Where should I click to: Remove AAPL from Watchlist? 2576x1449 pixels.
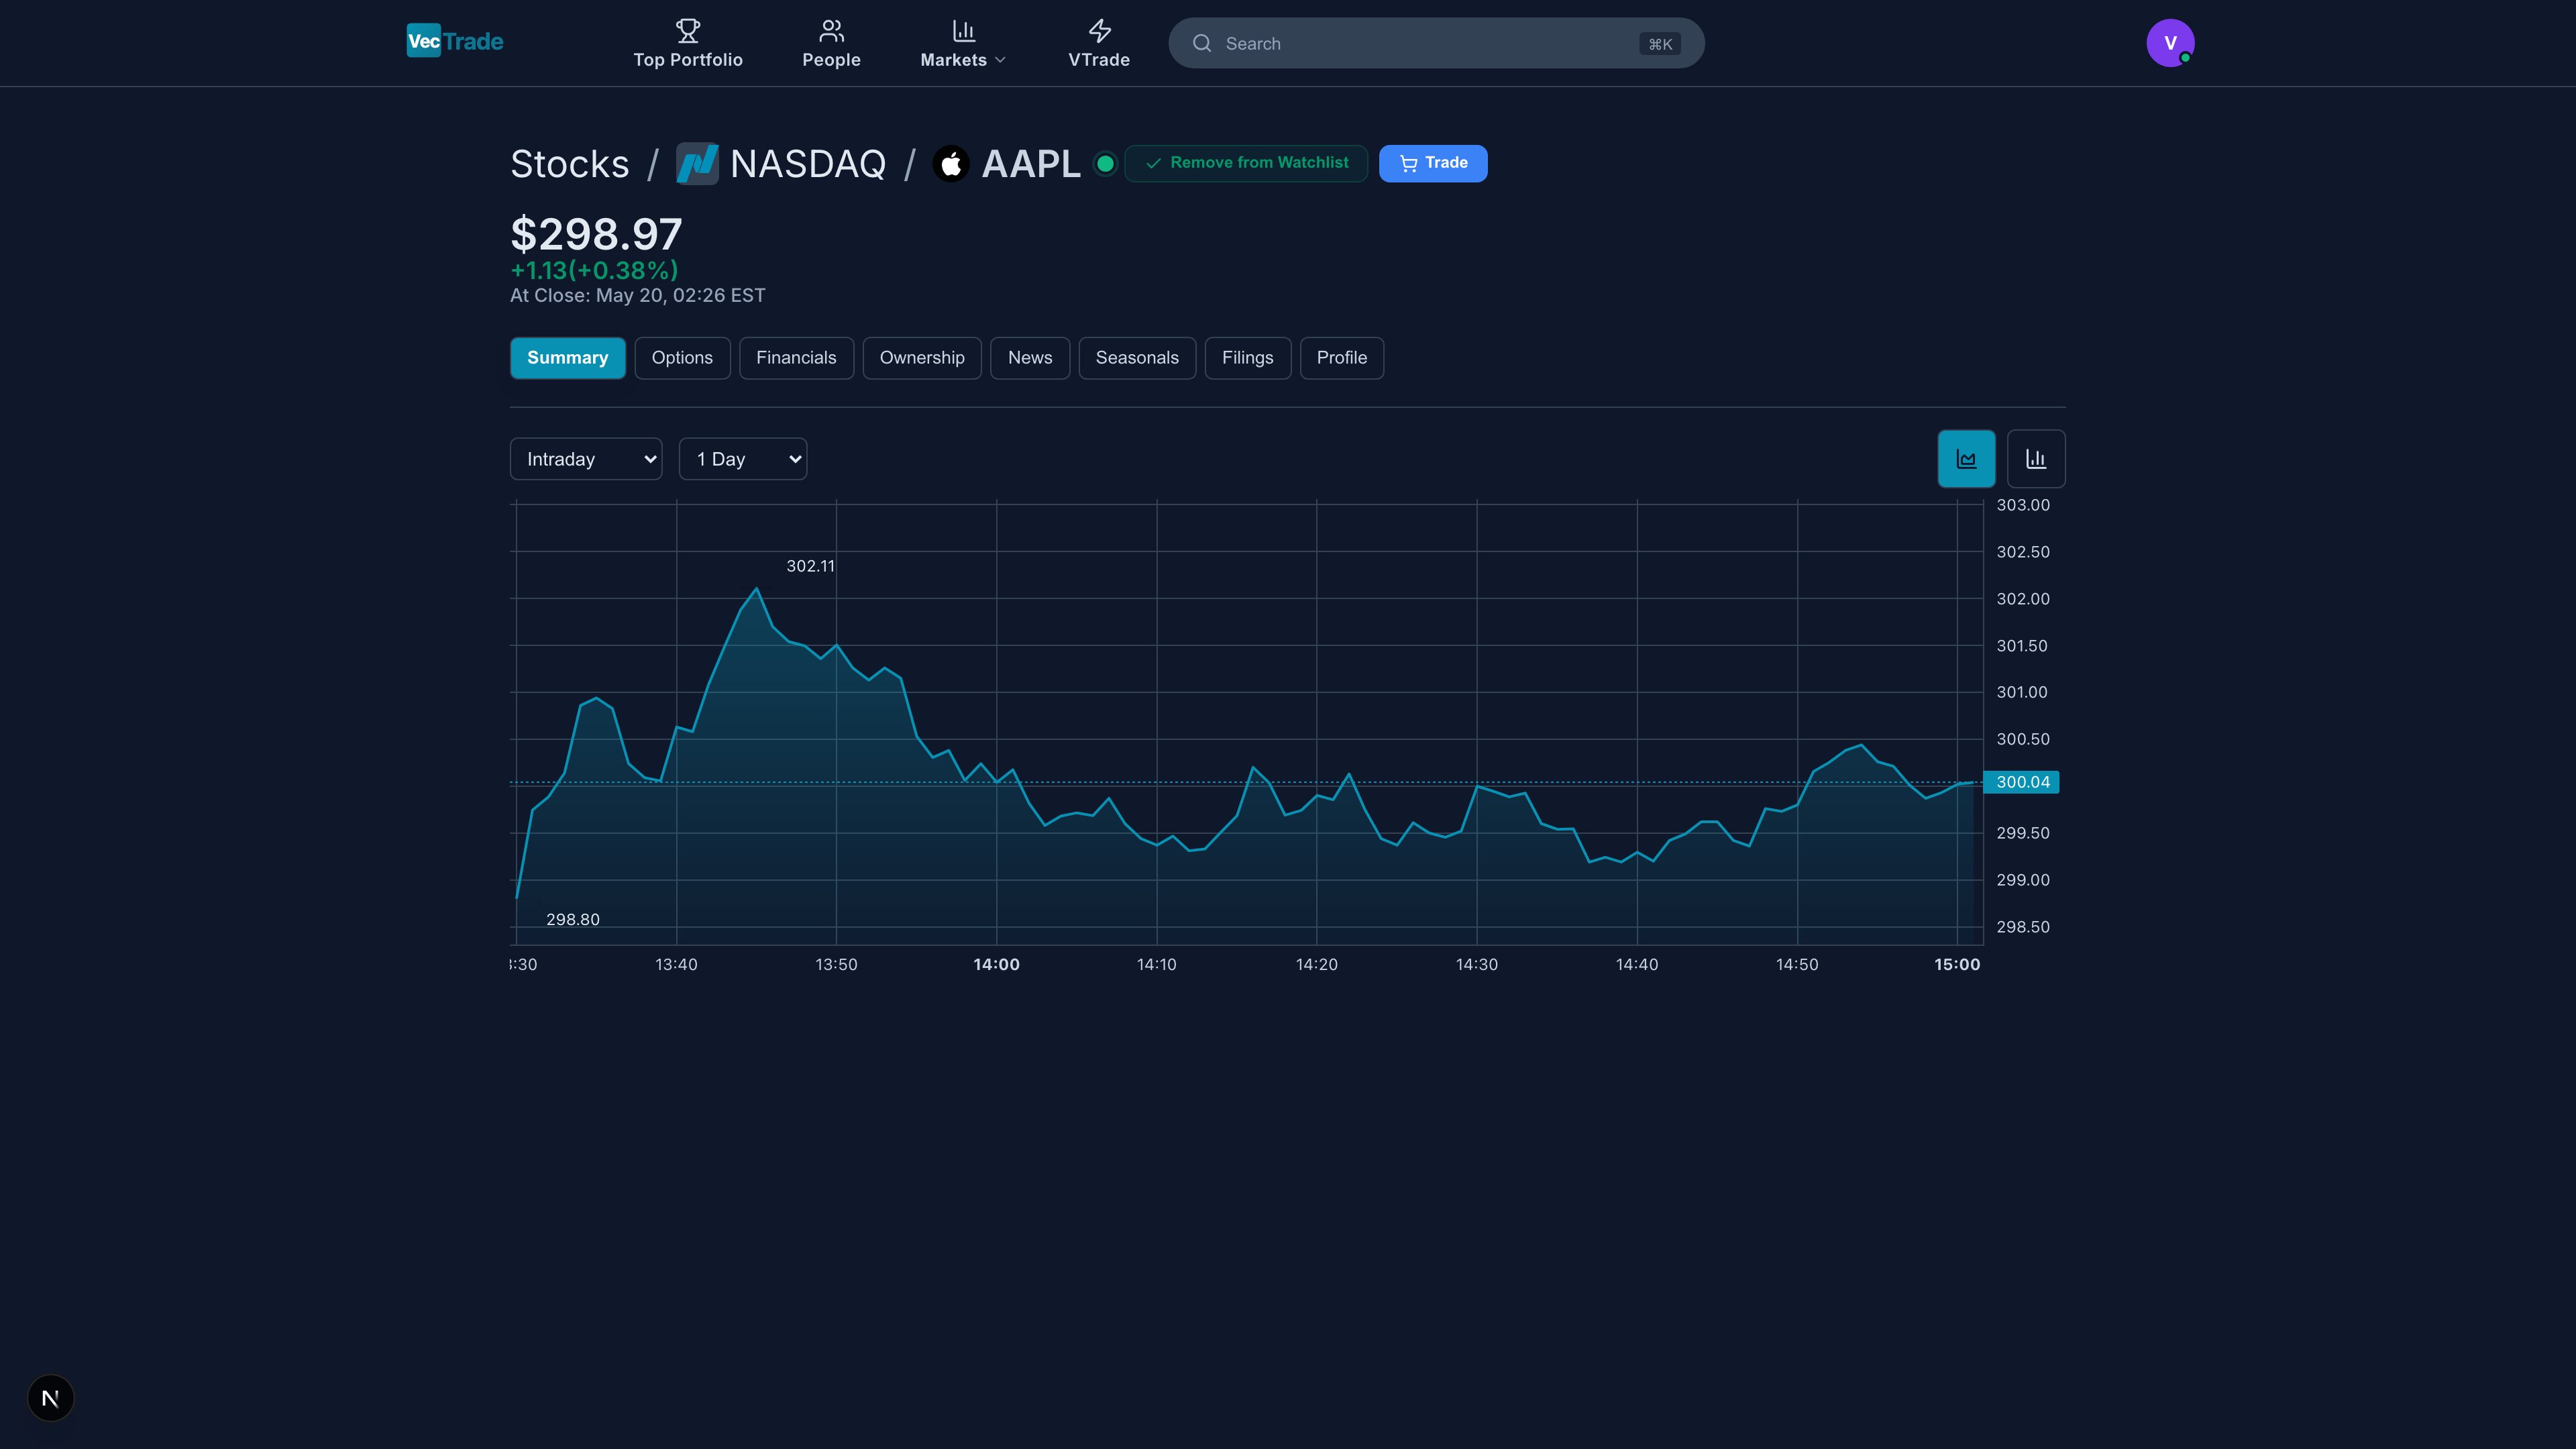[x=1246, y=163]
